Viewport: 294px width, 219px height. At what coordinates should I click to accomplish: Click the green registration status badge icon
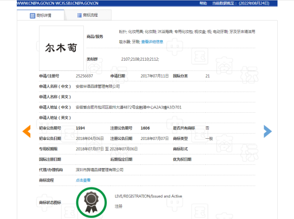click(x=92, y=202)
